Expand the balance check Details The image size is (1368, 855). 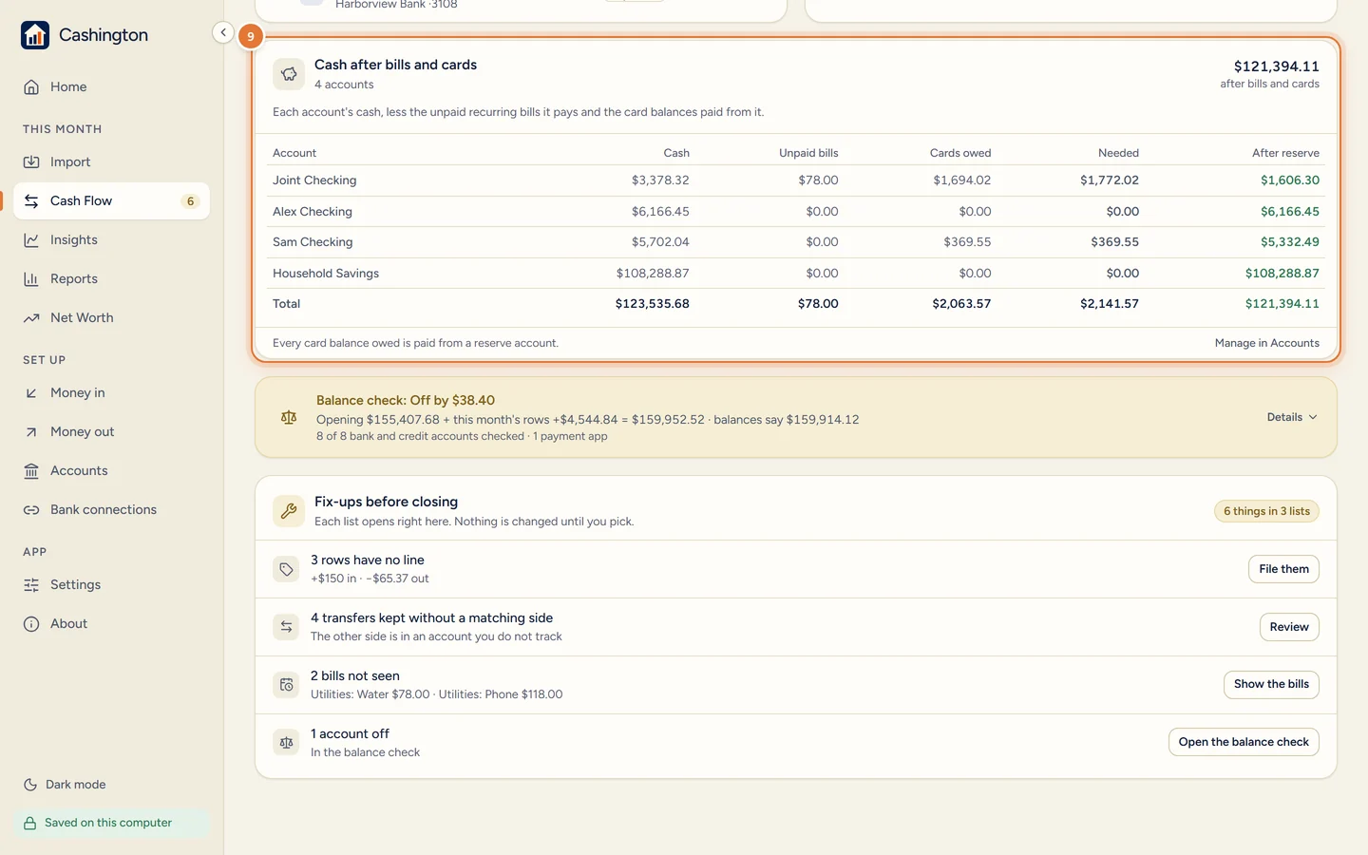(1292, 417)
